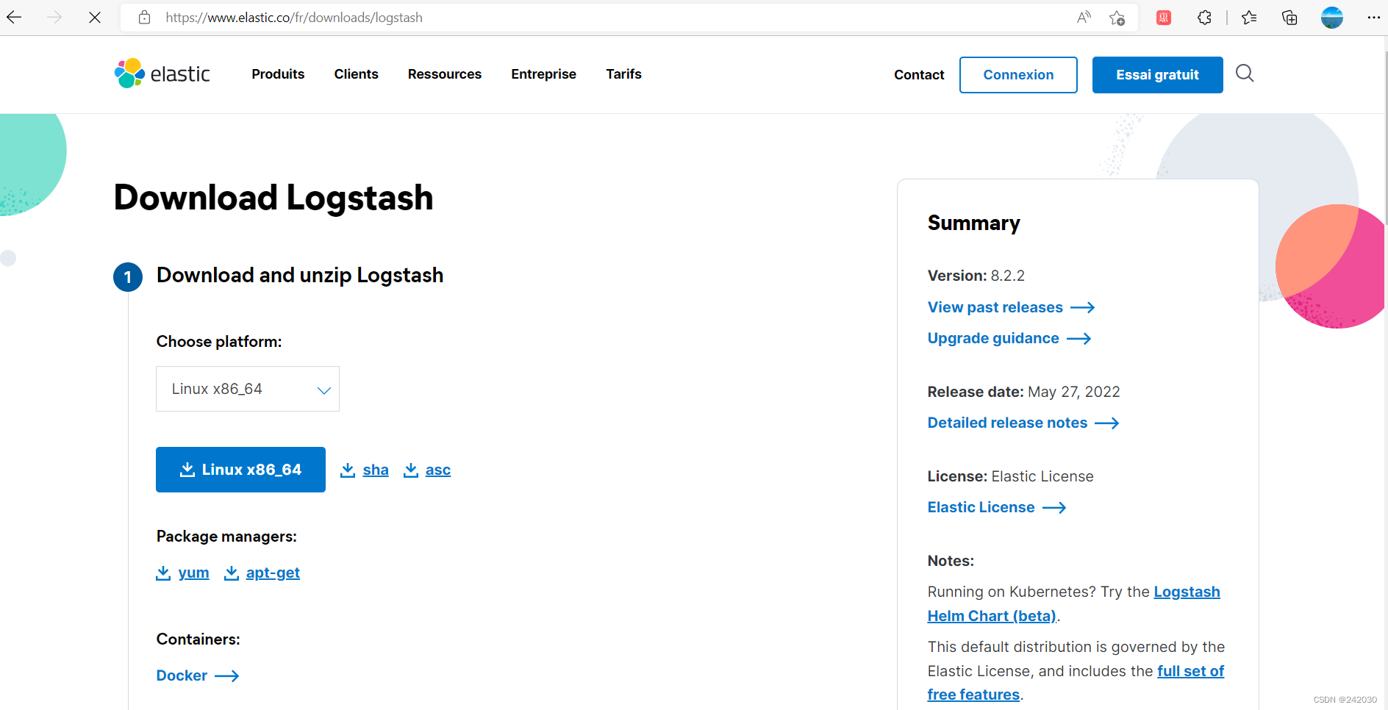Screen dimensions: 1388x710
Task: Open the read aloud icon in address bar
Action: (1084, 17)
